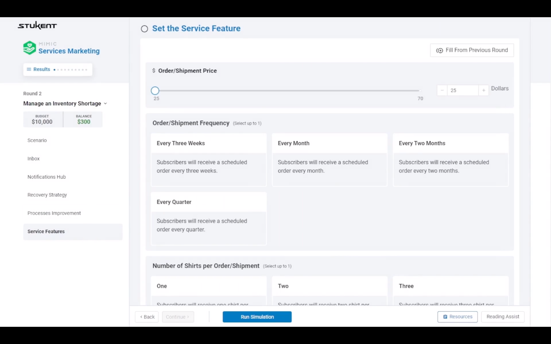This screenshot has width=551, height=344.
Task: Click the Order/Shipment Price slider handle
Action: coord(155,91)
